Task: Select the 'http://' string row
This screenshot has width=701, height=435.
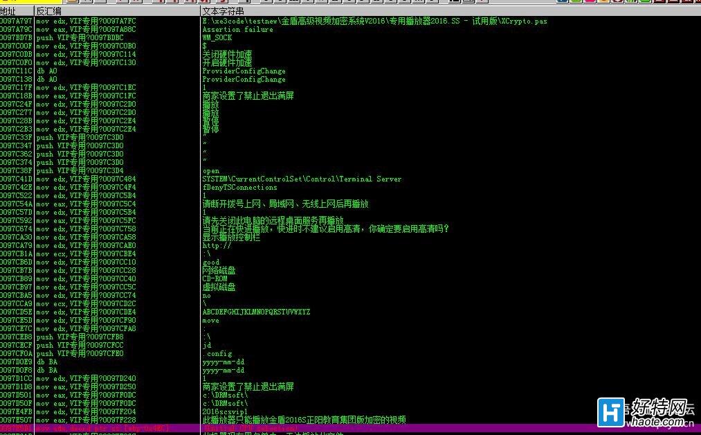Action: [217, 246]
